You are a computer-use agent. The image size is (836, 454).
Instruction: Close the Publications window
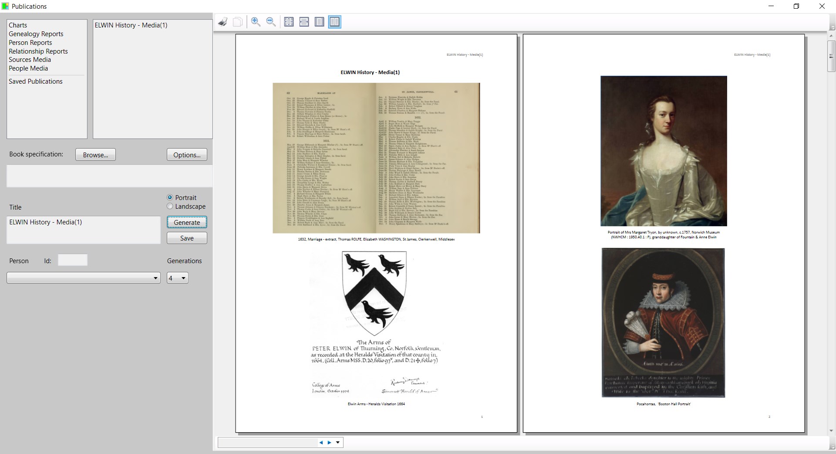(822, 6)
